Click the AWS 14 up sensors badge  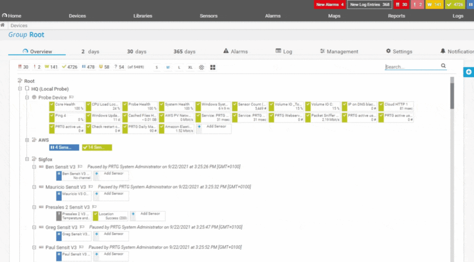point(97,147)
